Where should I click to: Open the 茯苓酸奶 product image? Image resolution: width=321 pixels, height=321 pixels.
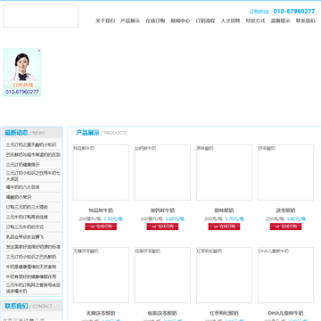285,172
